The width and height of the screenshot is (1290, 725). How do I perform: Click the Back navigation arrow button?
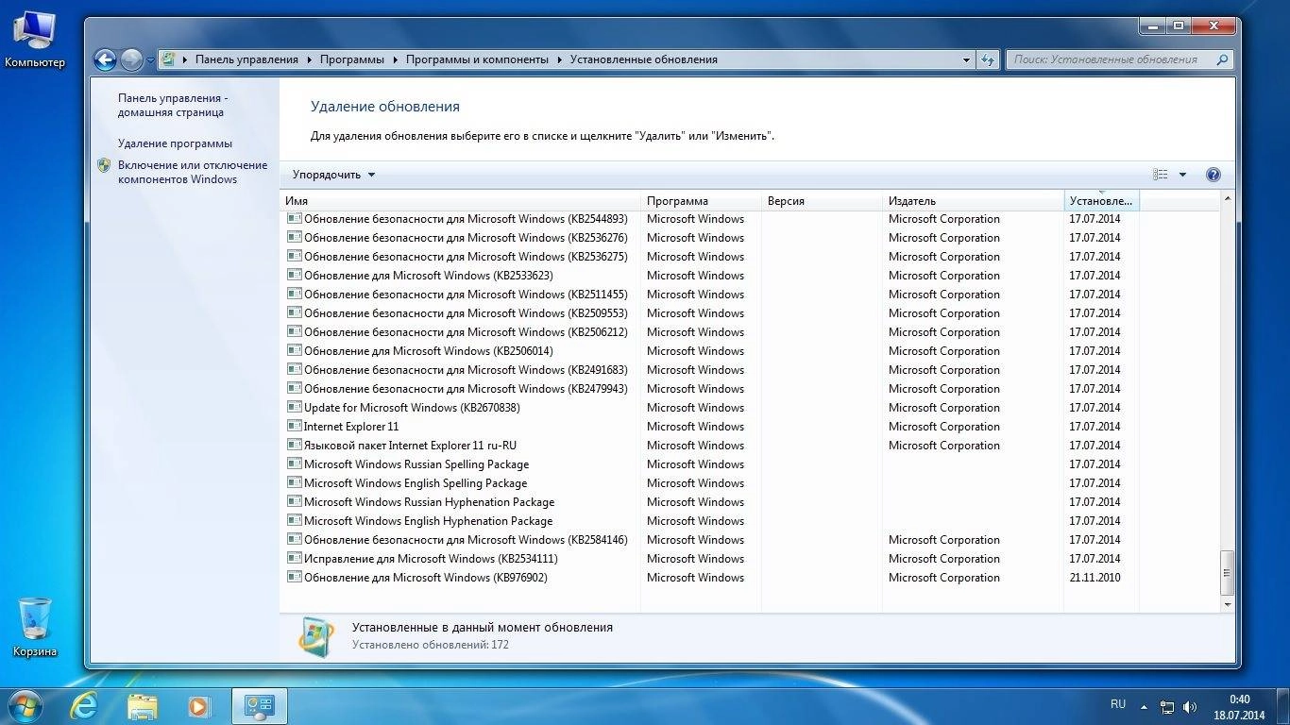tap(105, 59)
